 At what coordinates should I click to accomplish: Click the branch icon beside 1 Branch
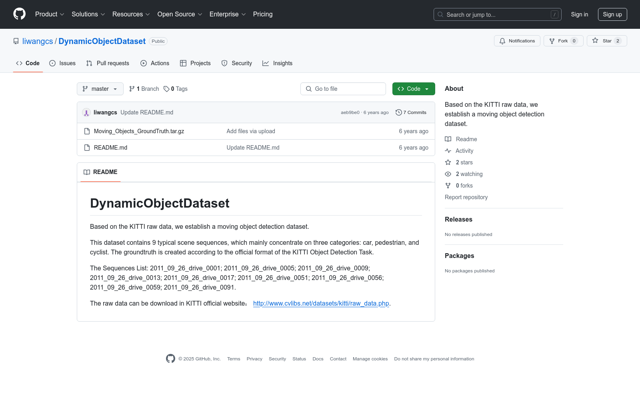[x=132, y=89]
